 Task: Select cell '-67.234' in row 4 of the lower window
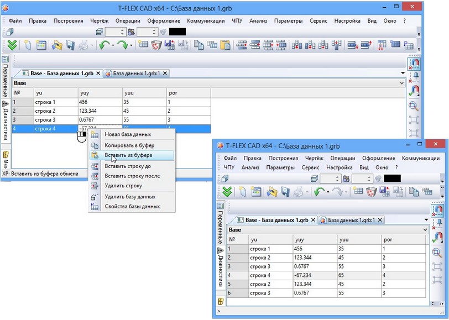[315, 275]
